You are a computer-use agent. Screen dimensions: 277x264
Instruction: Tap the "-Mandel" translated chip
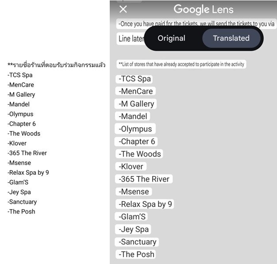(132, 116)
